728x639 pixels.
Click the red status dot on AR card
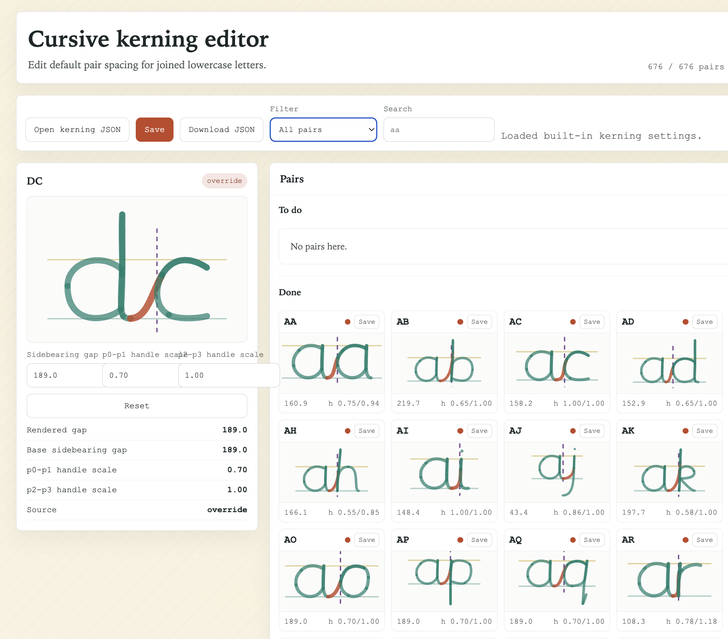(686, 540)
